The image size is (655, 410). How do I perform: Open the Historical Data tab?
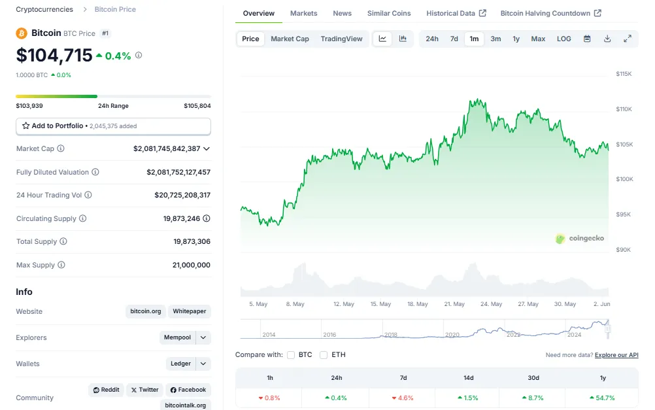pos(456,13)
